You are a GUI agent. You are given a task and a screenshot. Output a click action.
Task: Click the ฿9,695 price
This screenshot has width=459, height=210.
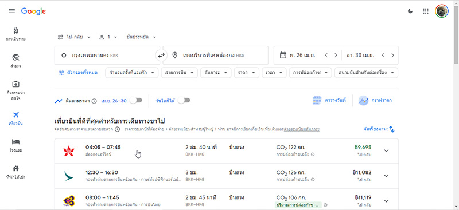[x=363, y=147]
